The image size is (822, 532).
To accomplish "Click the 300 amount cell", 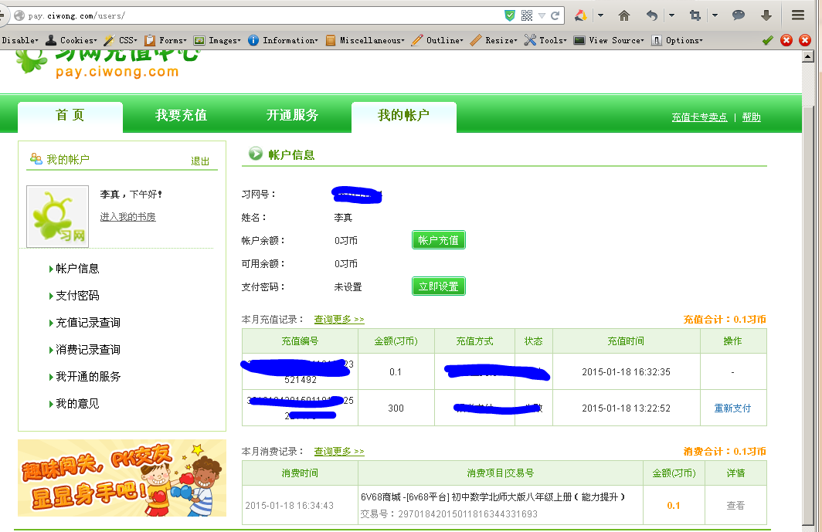I will (396, 408).
